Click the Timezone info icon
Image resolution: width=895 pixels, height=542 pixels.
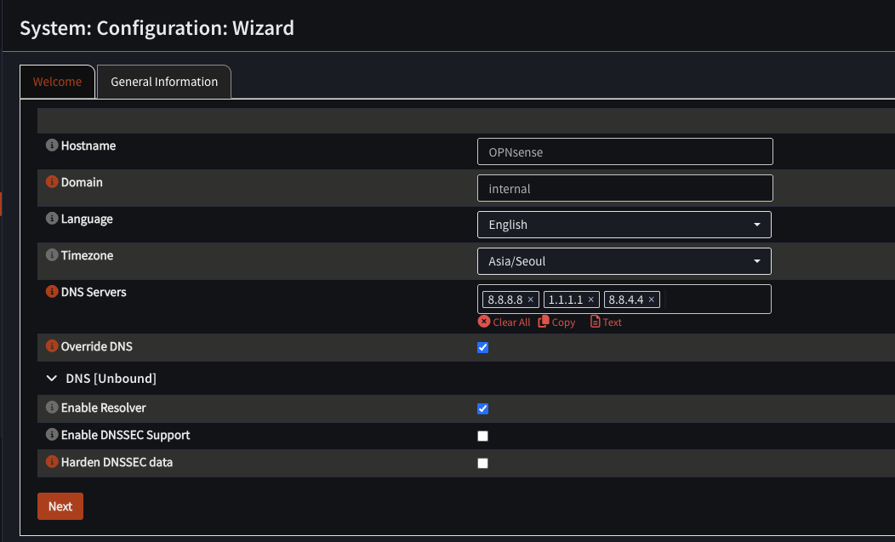coord(52,254)
